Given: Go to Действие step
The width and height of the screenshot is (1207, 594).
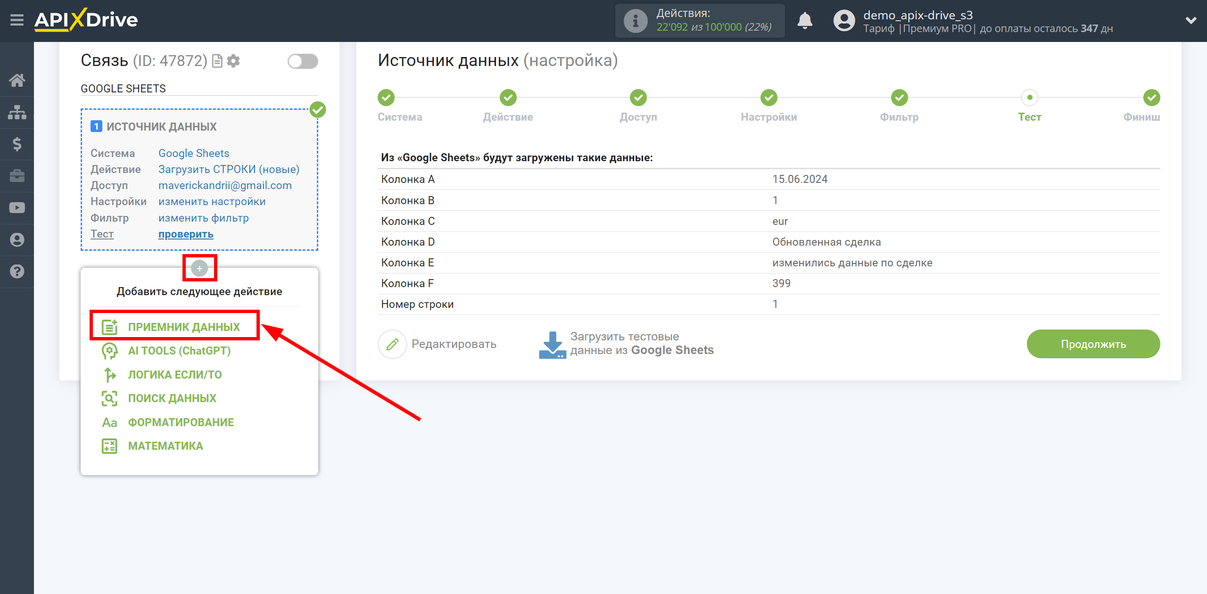Looking at the screenshot, I should pos(508,98).
